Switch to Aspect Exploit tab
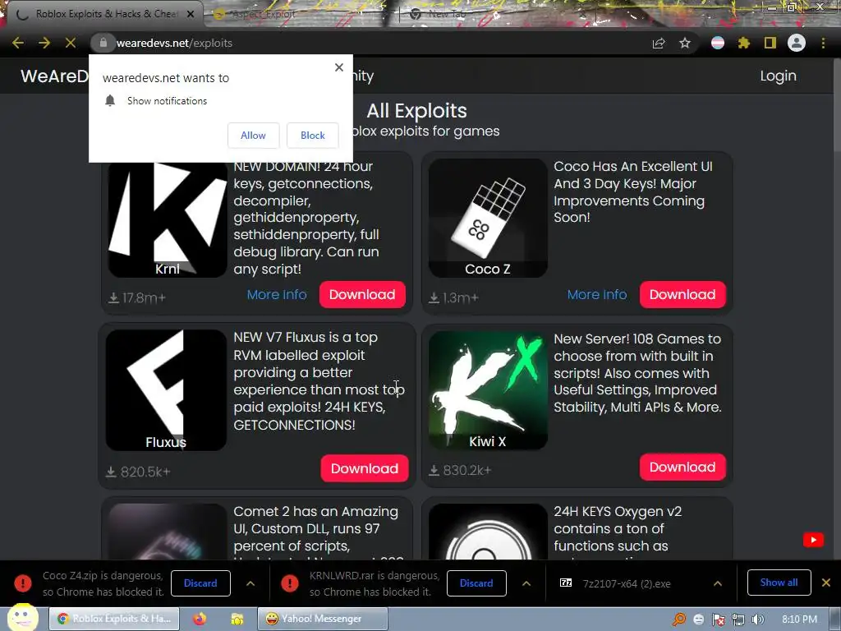 tap(263, 14)
